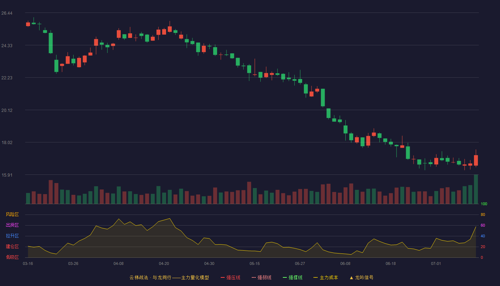Select the 建仓区 zone label

pyautogui.click(x=12, y=247)
